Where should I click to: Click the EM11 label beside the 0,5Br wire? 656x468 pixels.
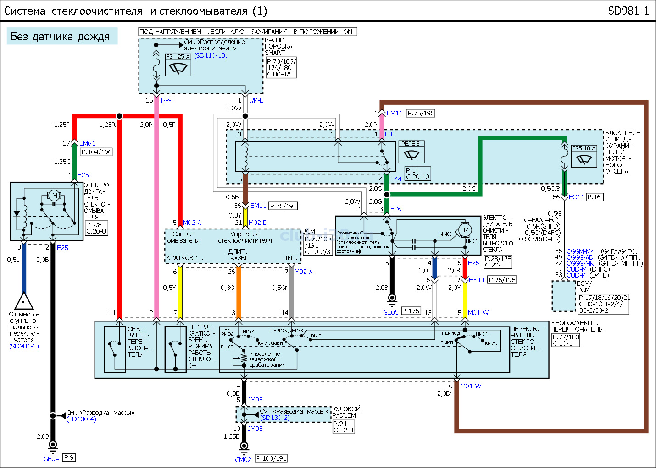point(258,206)
